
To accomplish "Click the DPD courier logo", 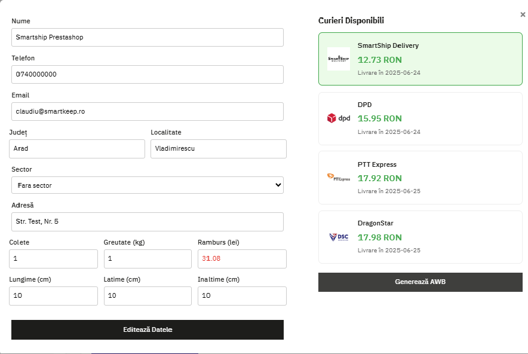I will tap(338, 118).
